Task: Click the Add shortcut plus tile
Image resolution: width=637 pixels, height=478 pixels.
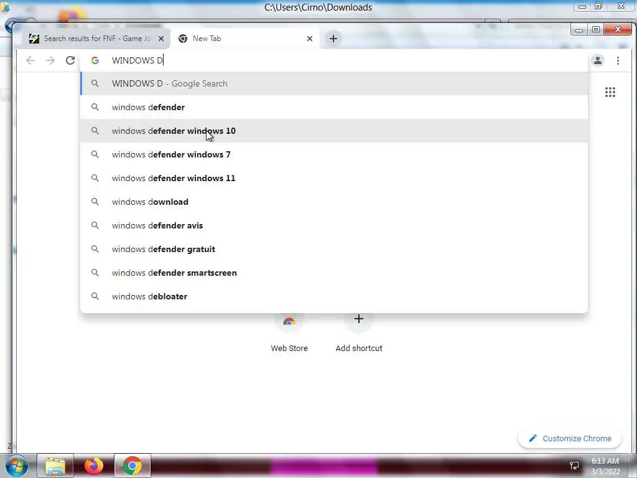Action: (359, 334)
